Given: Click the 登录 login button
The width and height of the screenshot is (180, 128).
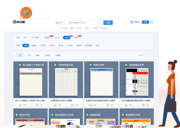Looking at the screenshot, I should click(x=145, y=22).
